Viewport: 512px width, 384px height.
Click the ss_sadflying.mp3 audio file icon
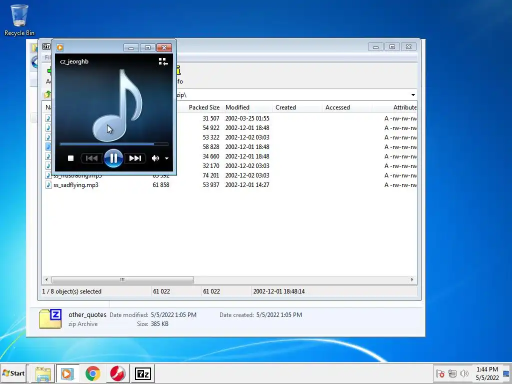coord(48,185)
